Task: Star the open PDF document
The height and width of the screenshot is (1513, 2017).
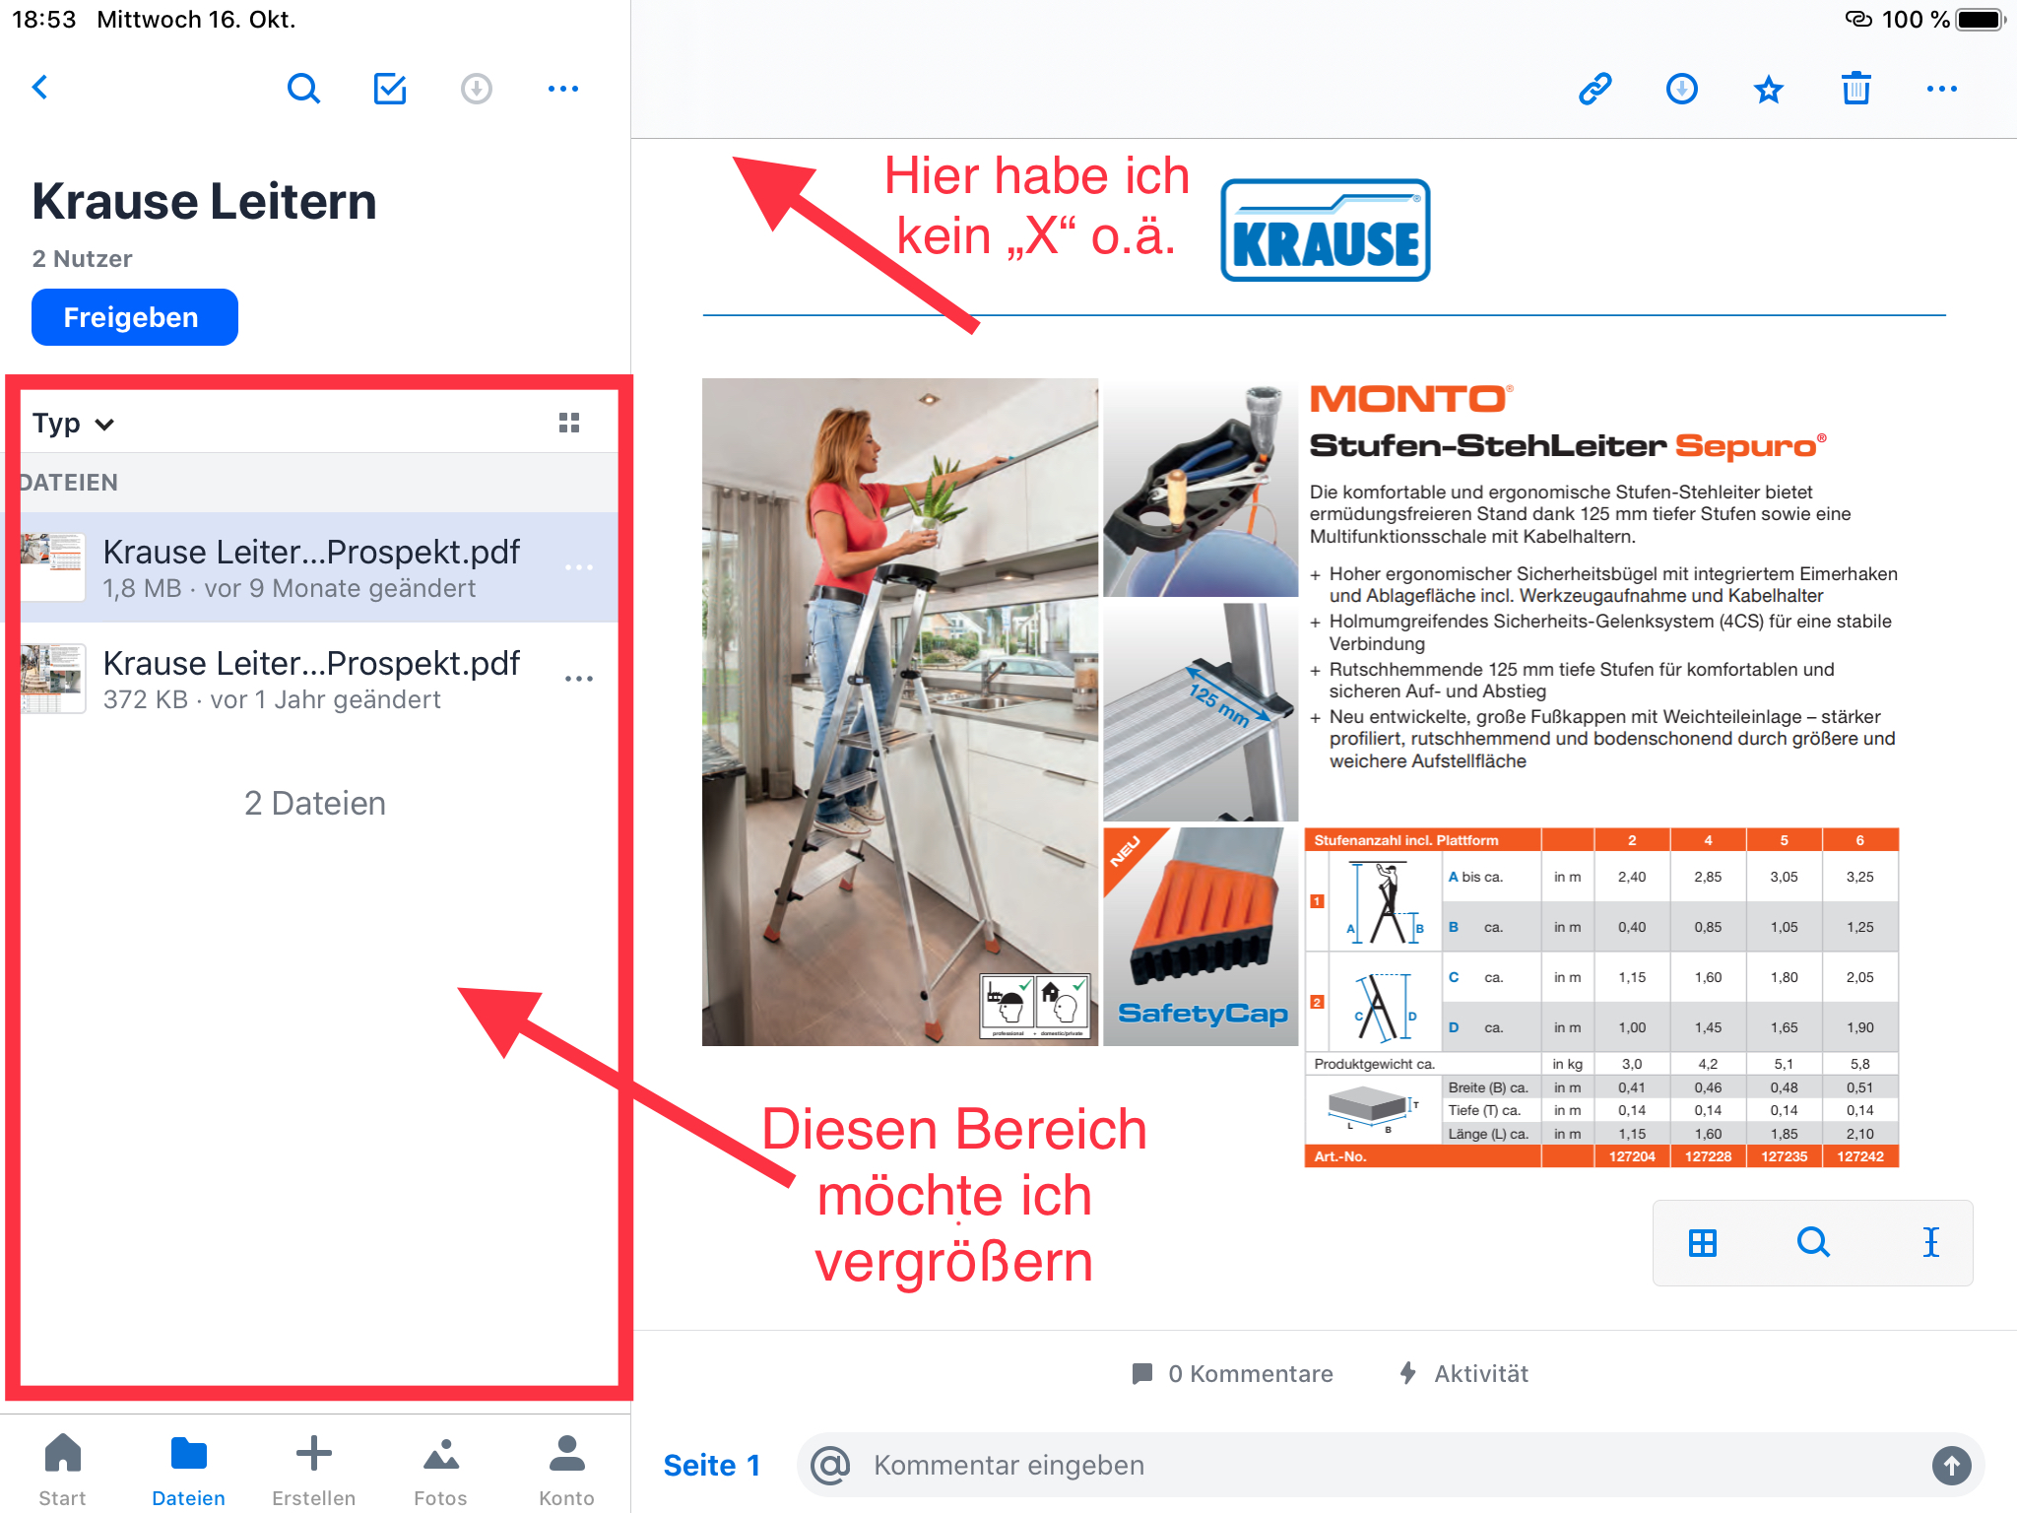Action: tap(1769, 90)
